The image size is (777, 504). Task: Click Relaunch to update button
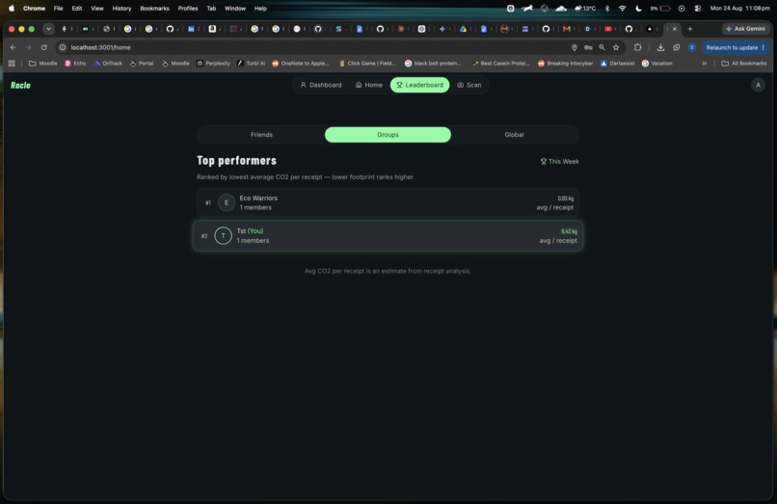click(736, 47)
